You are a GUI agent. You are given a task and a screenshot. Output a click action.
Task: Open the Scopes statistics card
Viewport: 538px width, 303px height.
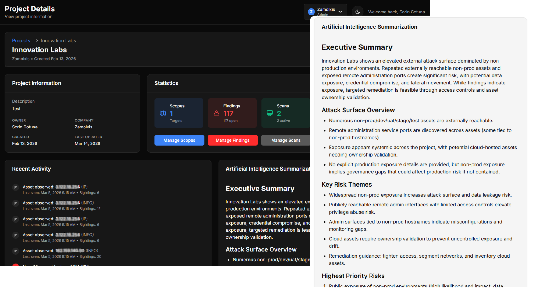(179, 113)
